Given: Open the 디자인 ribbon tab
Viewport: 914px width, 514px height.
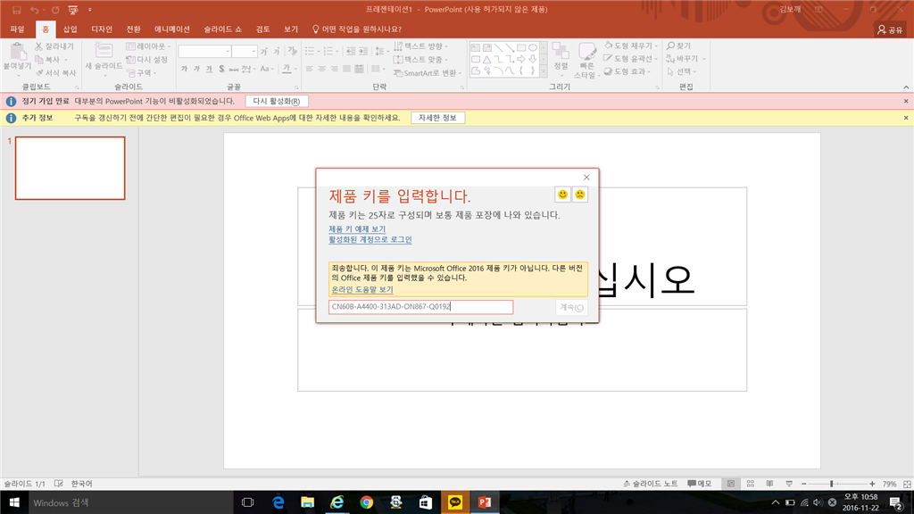Looking at the screenshot, I should click(x=102, y=29).
